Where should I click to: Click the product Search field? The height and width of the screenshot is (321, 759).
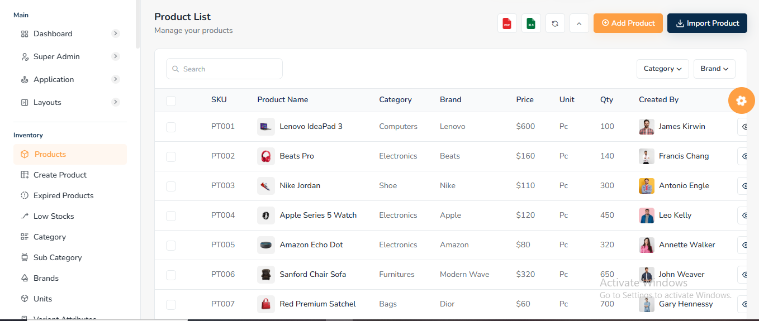coord(224,69)
